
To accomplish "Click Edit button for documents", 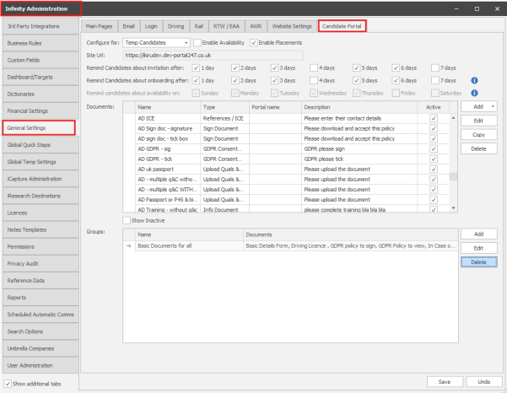I will point(479,121).
